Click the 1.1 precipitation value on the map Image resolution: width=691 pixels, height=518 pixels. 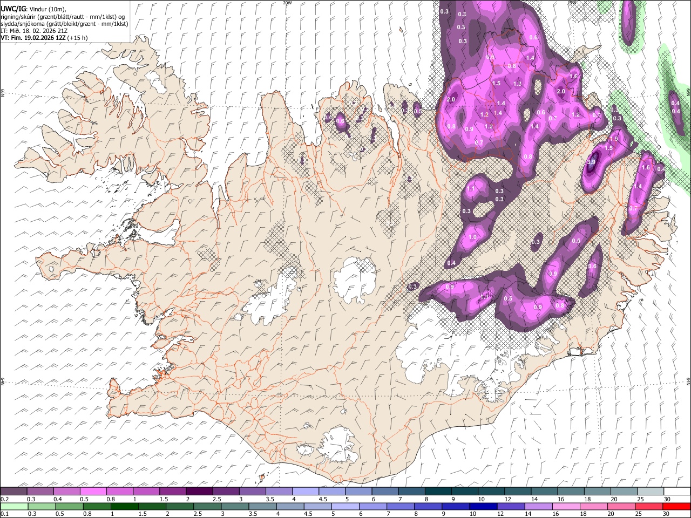point(471,189)
